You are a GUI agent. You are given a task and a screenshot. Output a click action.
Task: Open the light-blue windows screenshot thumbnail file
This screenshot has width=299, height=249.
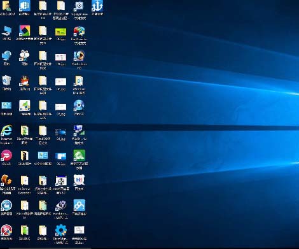click(43, 155)
